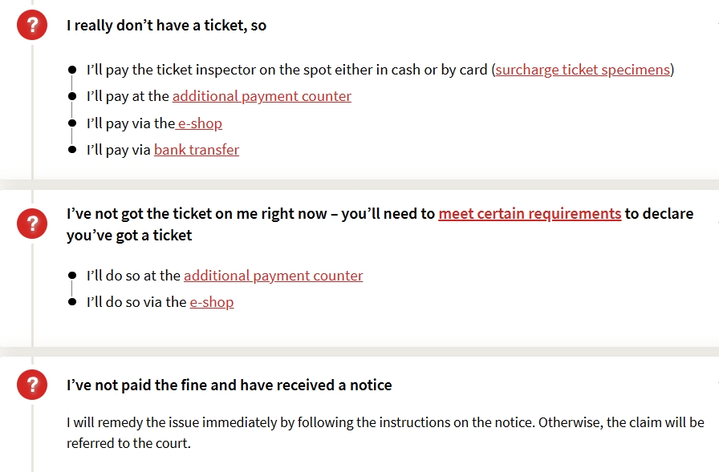This screenshot has height=472, width=719.
Task: Click the bullet before "I'll pay via bank transfer"
Action: point(72,150)
